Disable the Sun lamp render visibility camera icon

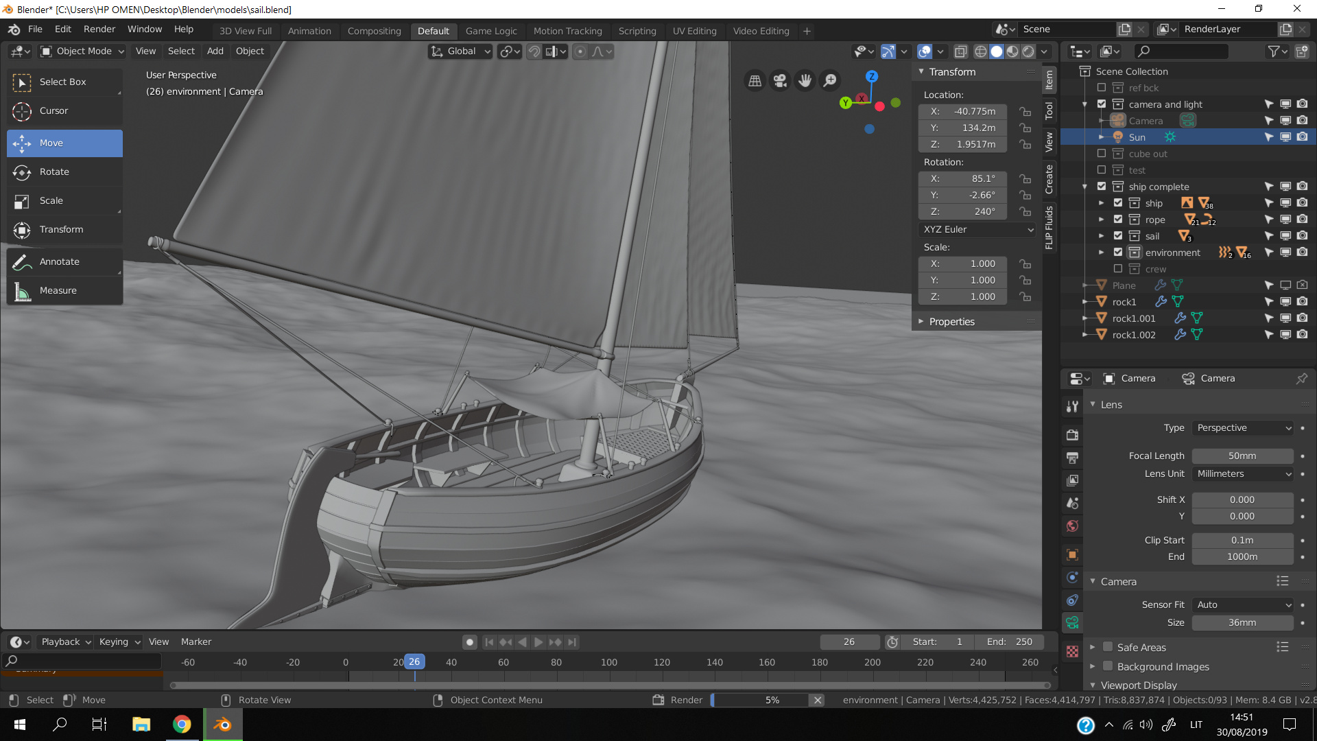click(1302, 137)
